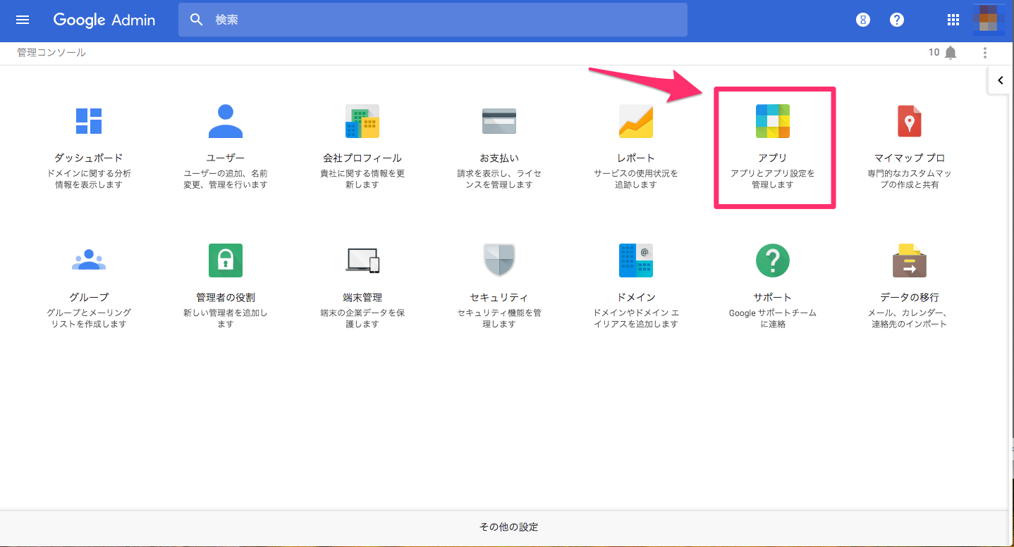Image resolution: width=1014 pixels, height=547 pixels.
Task: Open the グループ people icon
Action: (89, 260)
